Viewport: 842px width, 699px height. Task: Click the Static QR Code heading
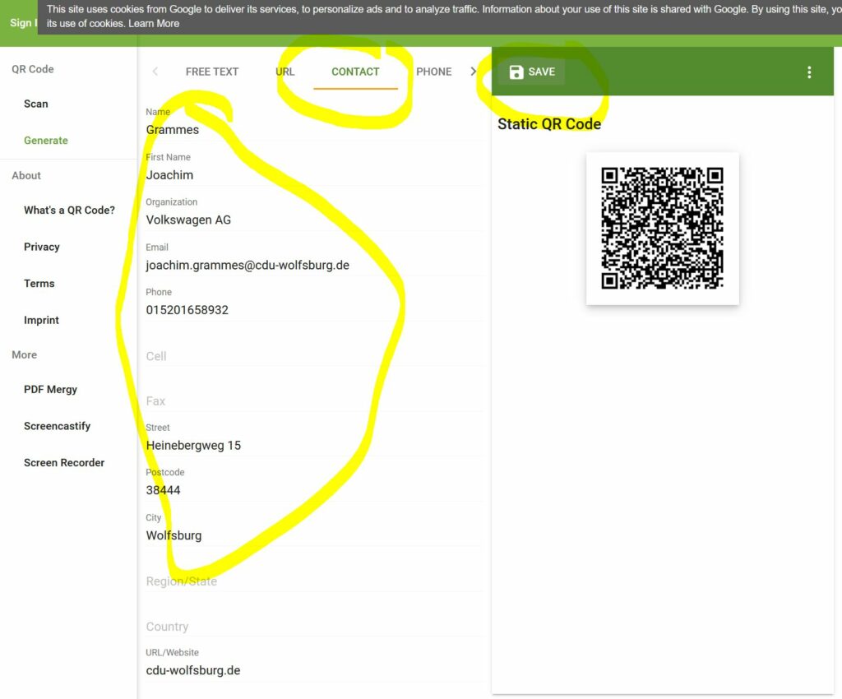549,124
